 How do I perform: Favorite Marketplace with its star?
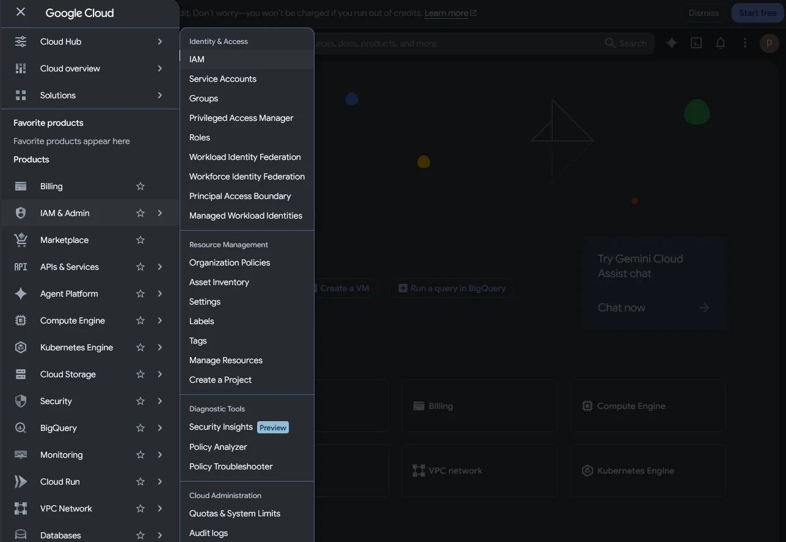click(x=140, y=240)
